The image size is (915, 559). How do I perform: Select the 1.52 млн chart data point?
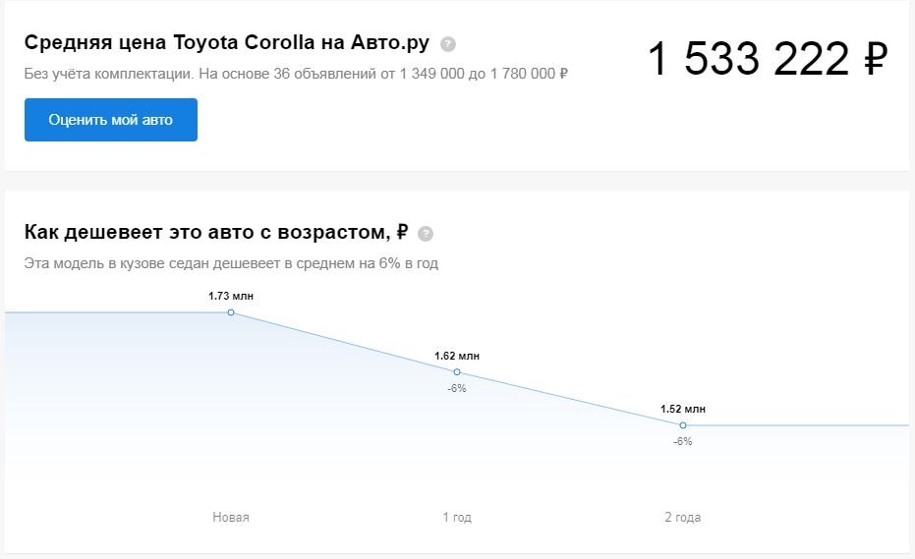pyautogui.click(x=683, y=425)
